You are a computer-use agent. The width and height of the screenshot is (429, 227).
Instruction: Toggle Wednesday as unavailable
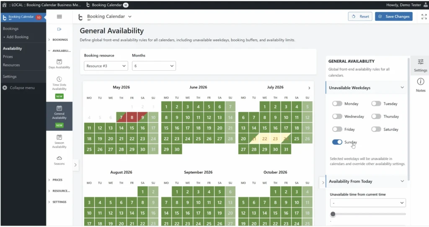pos(337,116)
